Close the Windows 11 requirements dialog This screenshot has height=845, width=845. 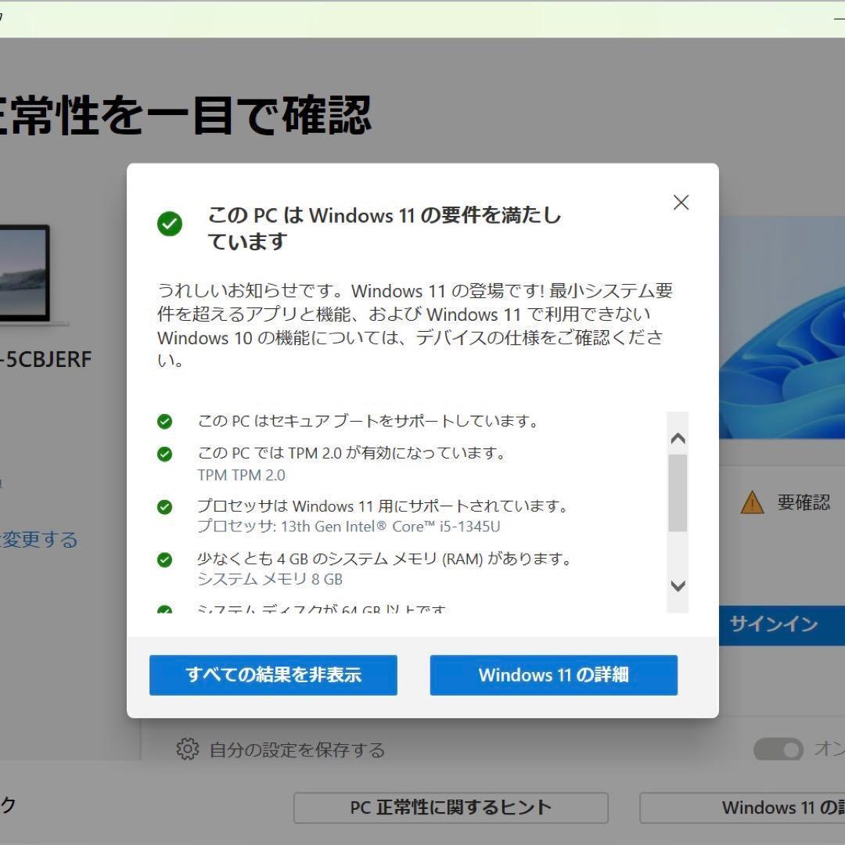(x=681, y=203)
